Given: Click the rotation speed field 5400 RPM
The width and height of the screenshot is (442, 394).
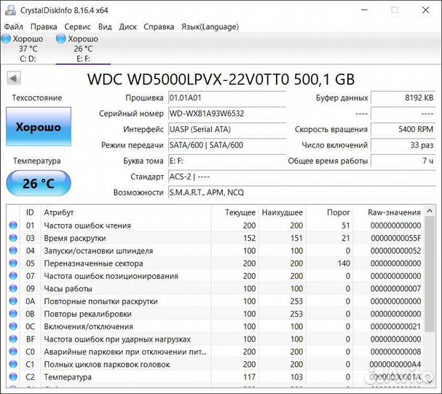Looking at the screenshot, I should [x=403, y=129].
